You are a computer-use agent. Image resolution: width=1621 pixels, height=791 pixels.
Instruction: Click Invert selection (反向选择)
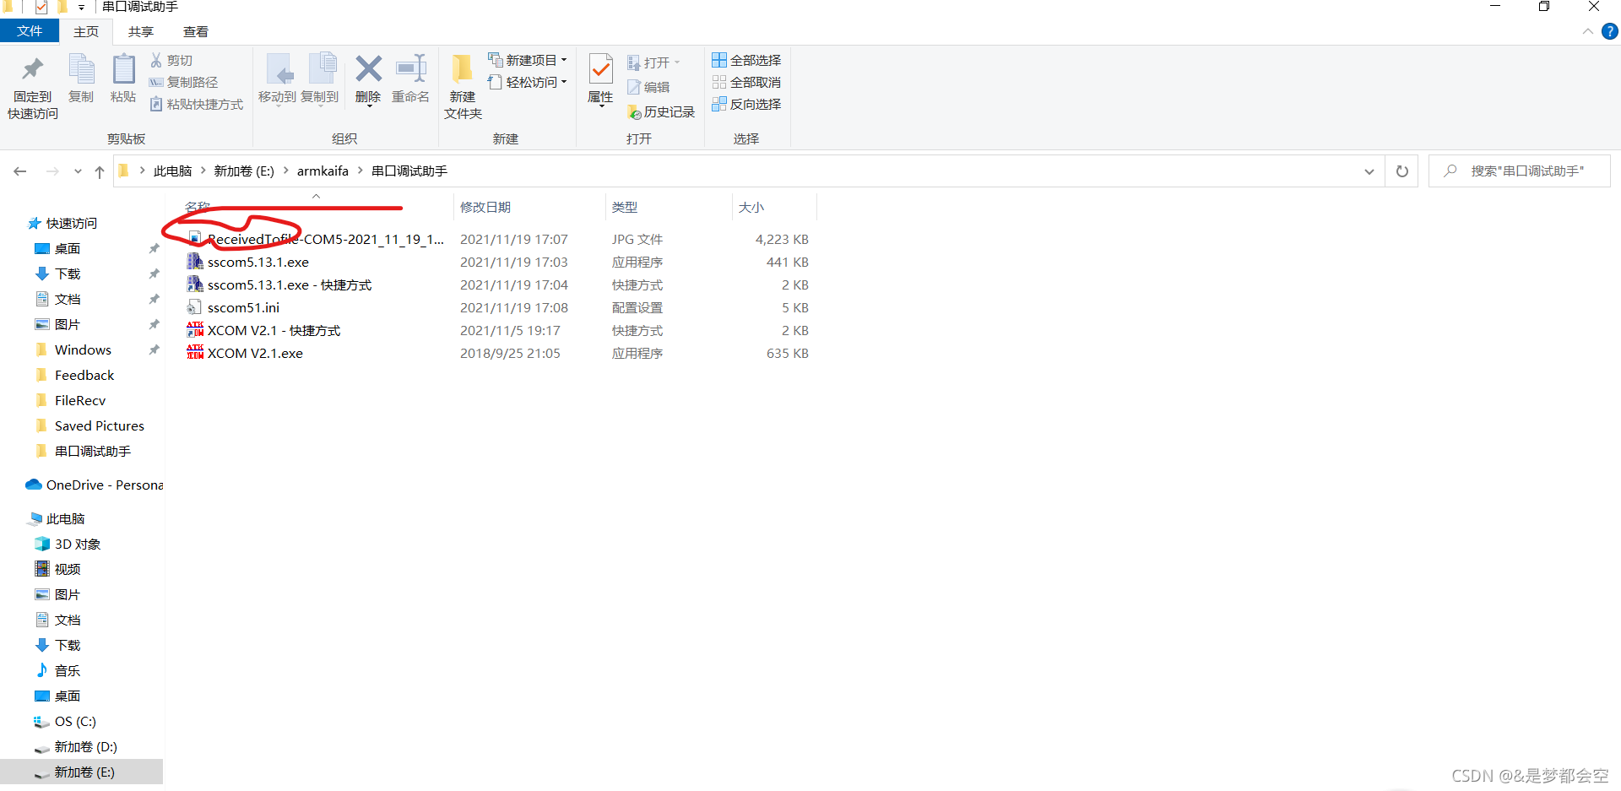click(x=746, y=104)
